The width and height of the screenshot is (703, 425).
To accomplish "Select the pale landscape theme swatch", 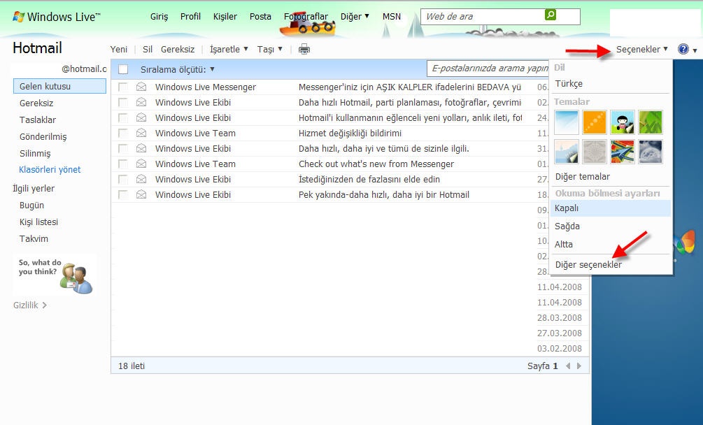I will (x=567, y=152).
